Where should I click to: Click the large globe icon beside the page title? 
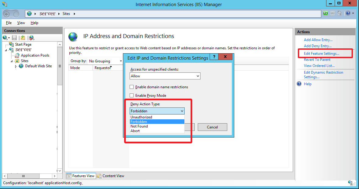(73, 37)
